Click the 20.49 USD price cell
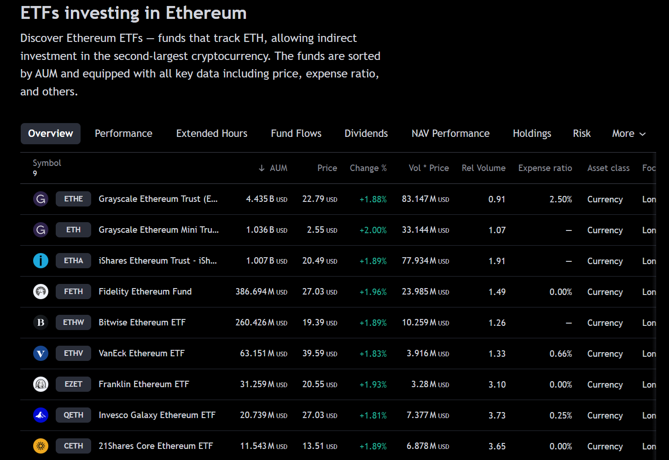Viewport: 669px width, 460px height. pos(320,261)
